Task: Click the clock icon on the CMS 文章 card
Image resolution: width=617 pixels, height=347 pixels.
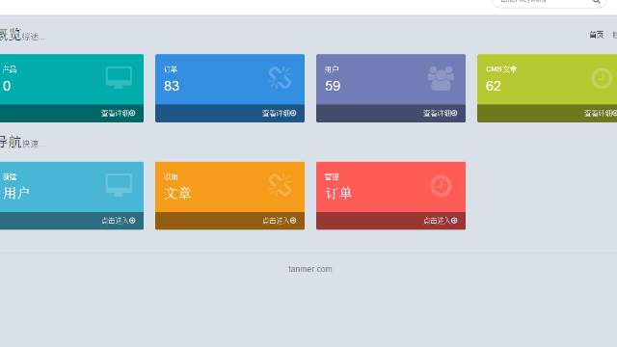Action: (602, 78)
